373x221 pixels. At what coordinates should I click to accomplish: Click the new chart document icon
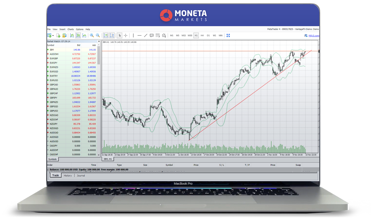click(58, 36)
